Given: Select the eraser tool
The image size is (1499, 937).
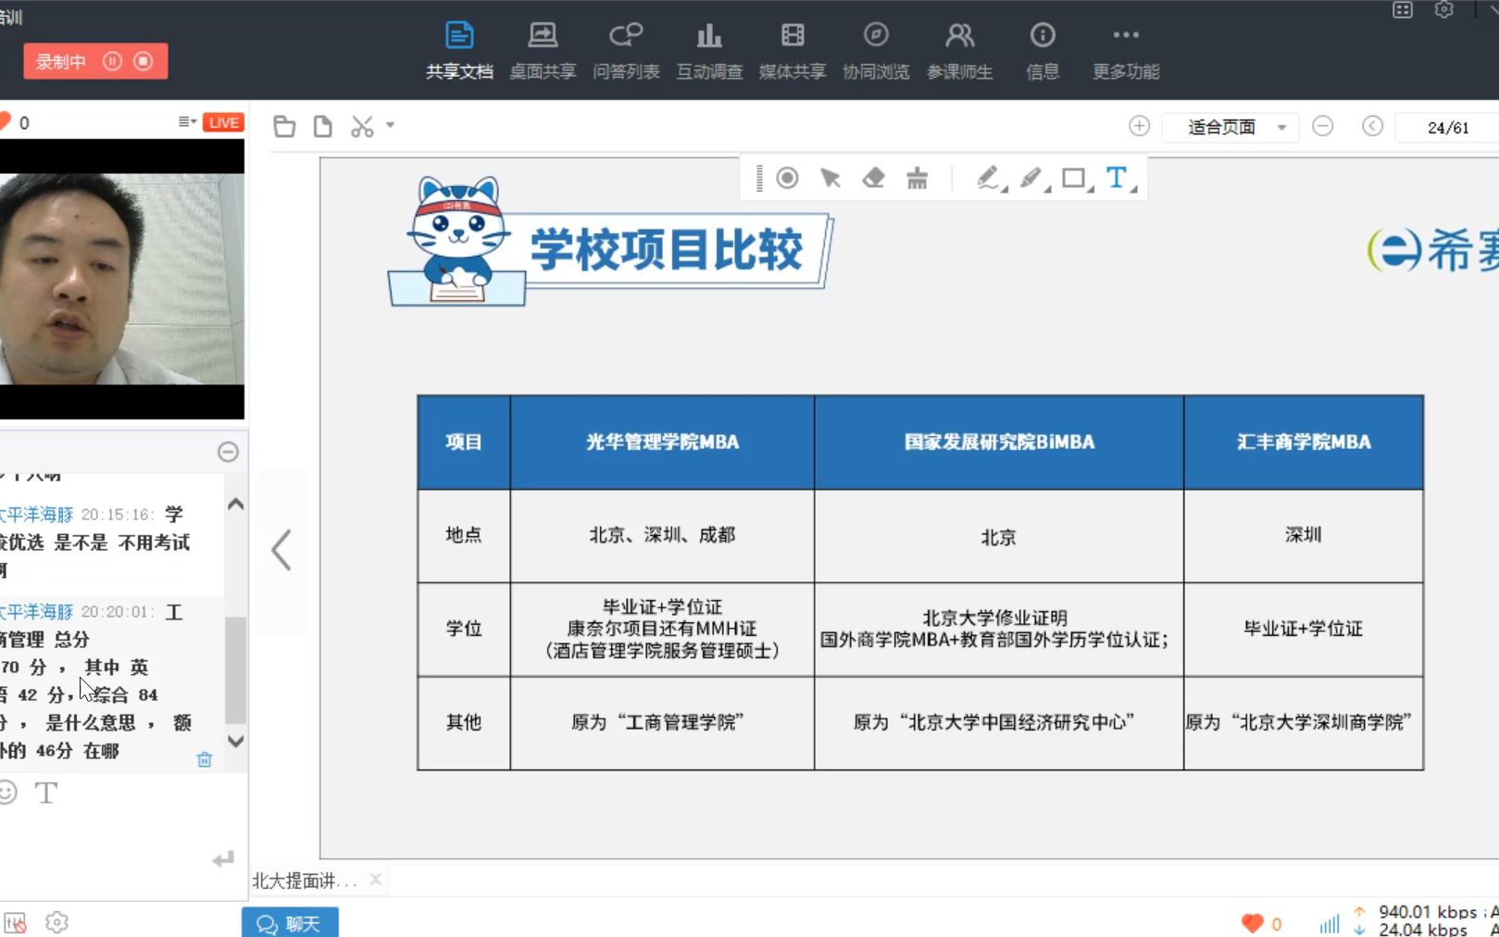Looking at the screenshot, I should click(x=873, y=178).
